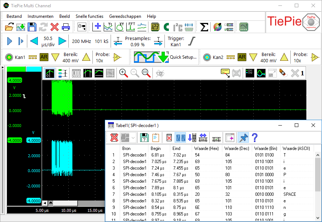Click the printer icon
Screen dimensions: 322x222
(66, 27)
